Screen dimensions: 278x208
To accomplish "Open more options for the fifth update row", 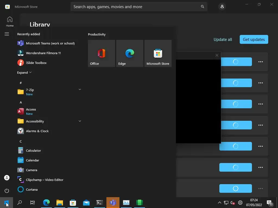I will coord(260,146).
